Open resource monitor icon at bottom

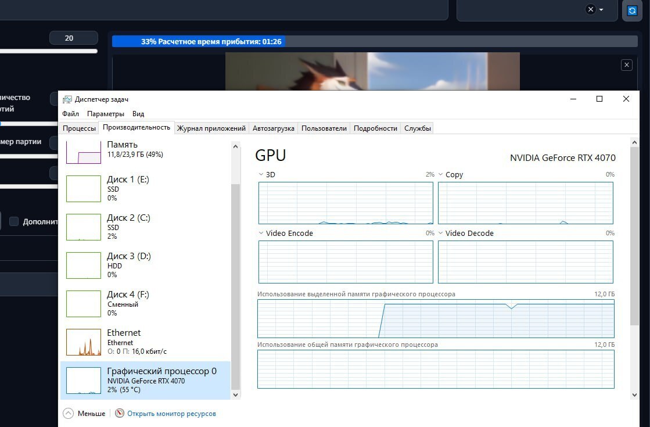[x=120, y=413]
